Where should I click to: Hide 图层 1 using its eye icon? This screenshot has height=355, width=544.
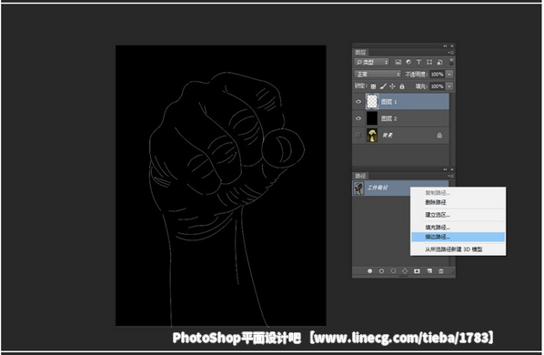click(358, 102)
